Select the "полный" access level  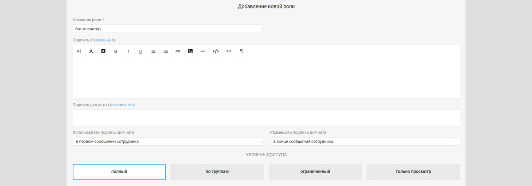click(x=119, y=172)
